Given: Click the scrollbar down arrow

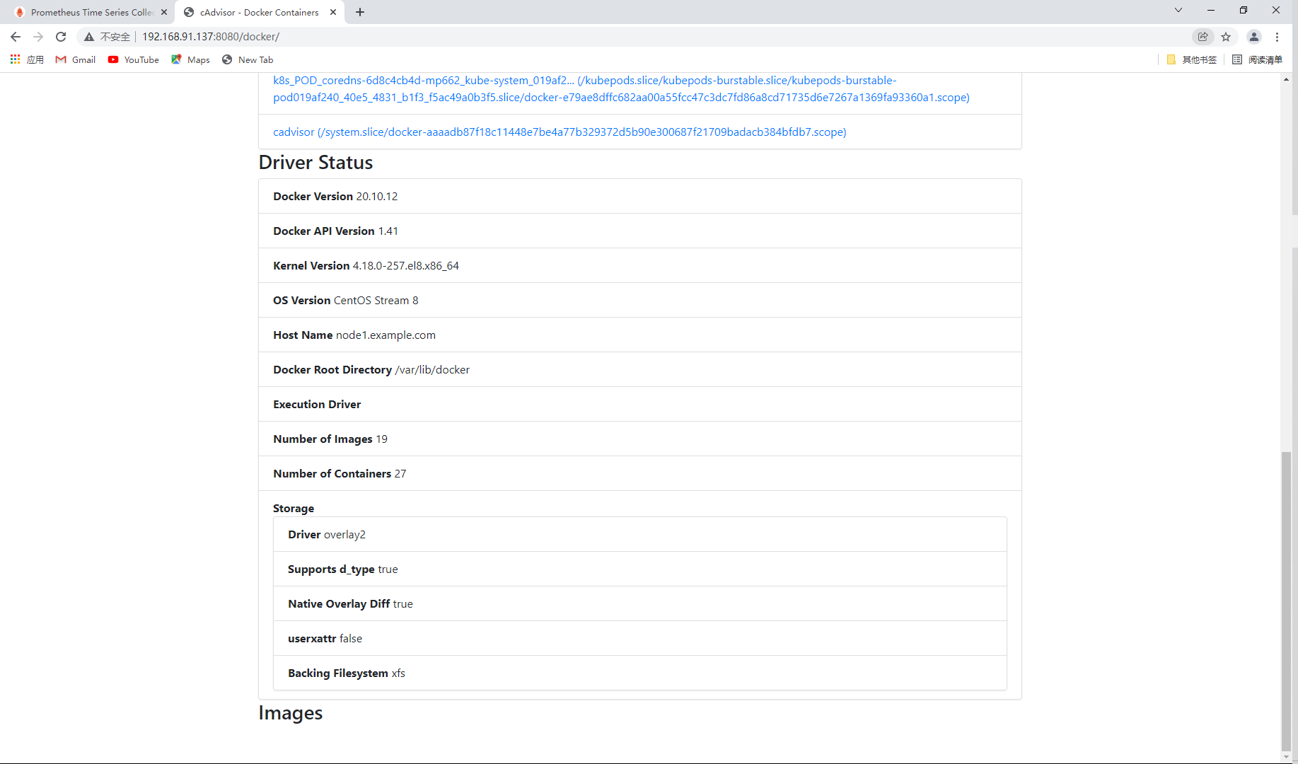Looking at the screenshot, I should pyautogui.click(x=1286, y=757).
